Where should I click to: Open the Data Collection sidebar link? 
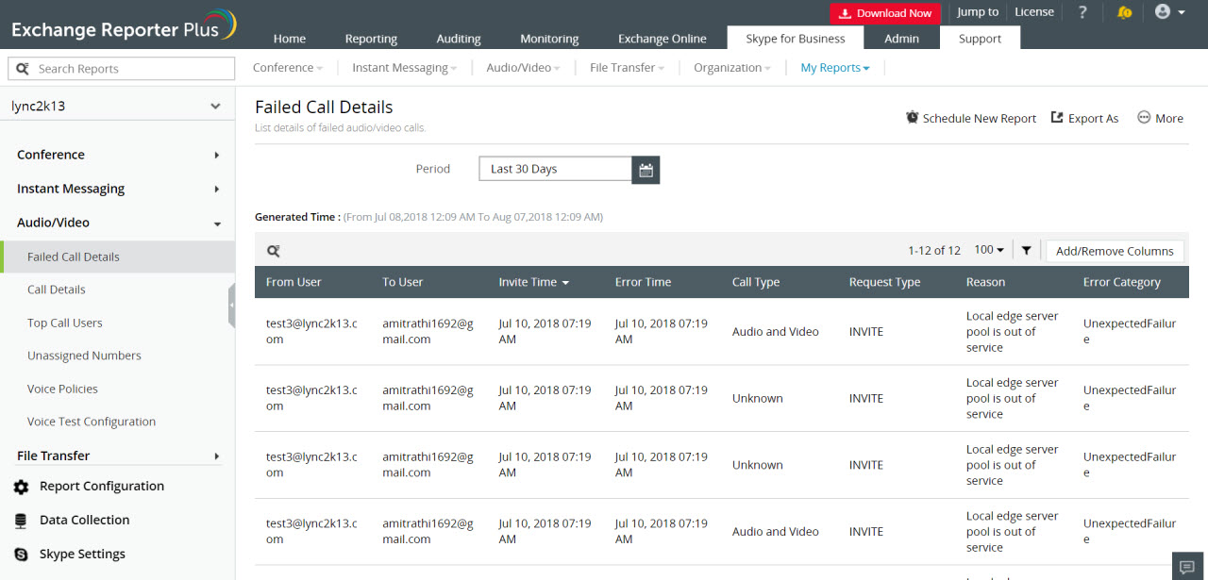click(85, 521)
